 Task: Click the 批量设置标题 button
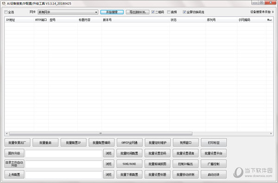tap(158, 174)
